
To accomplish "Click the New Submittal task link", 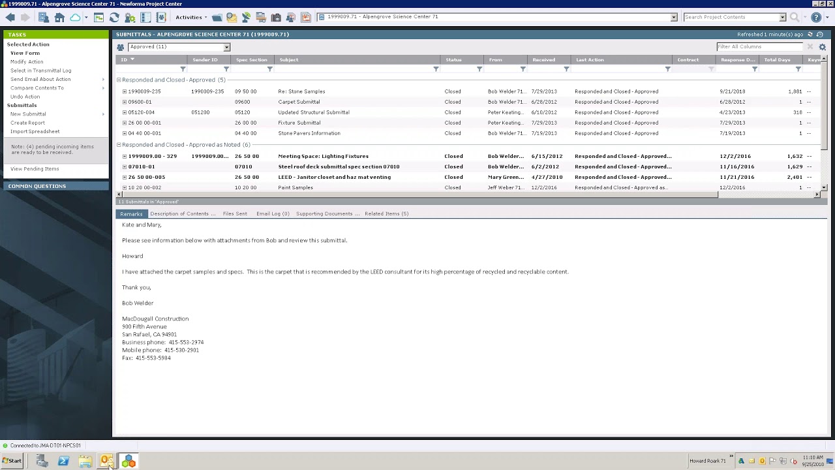I will [x=28, y=114].
